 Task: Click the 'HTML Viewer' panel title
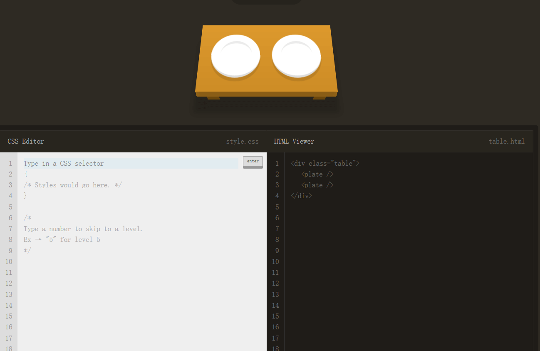point(294,141)
